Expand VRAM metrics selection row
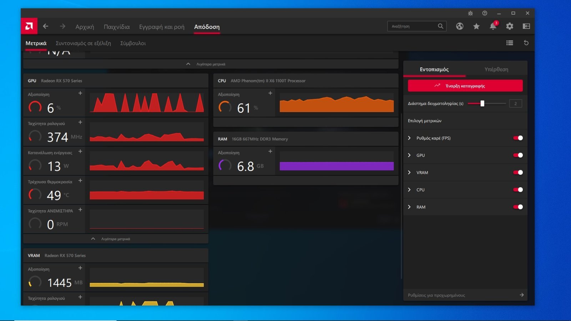Screen dimensions: 571x321 click(x=409, y=173)
